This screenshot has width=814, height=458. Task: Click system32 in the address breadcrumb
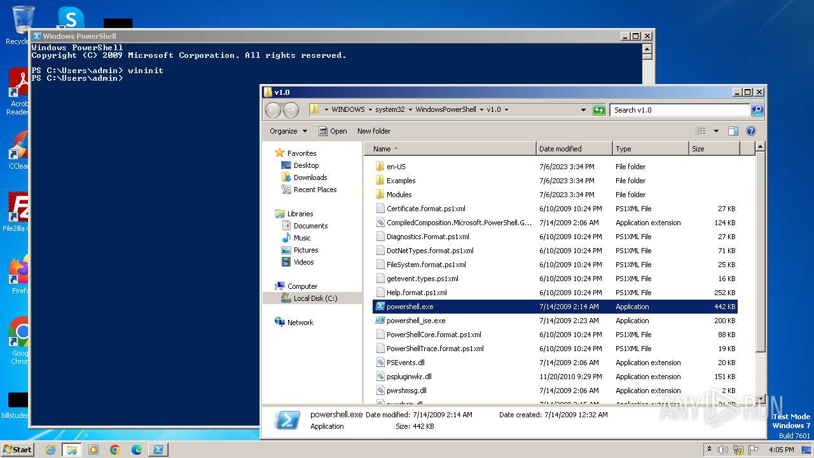tap(389, 109)
